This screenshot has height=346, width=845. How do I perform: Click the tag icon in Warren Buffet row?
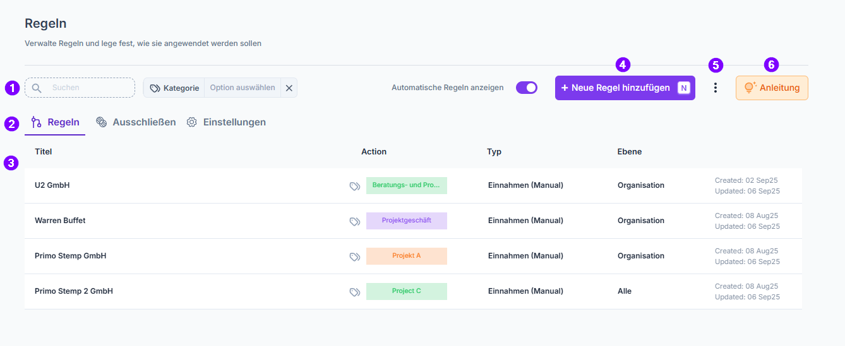(x=355, y=221)
